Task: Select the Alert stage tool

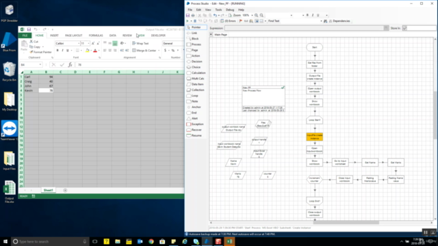Action: (192, 118)
